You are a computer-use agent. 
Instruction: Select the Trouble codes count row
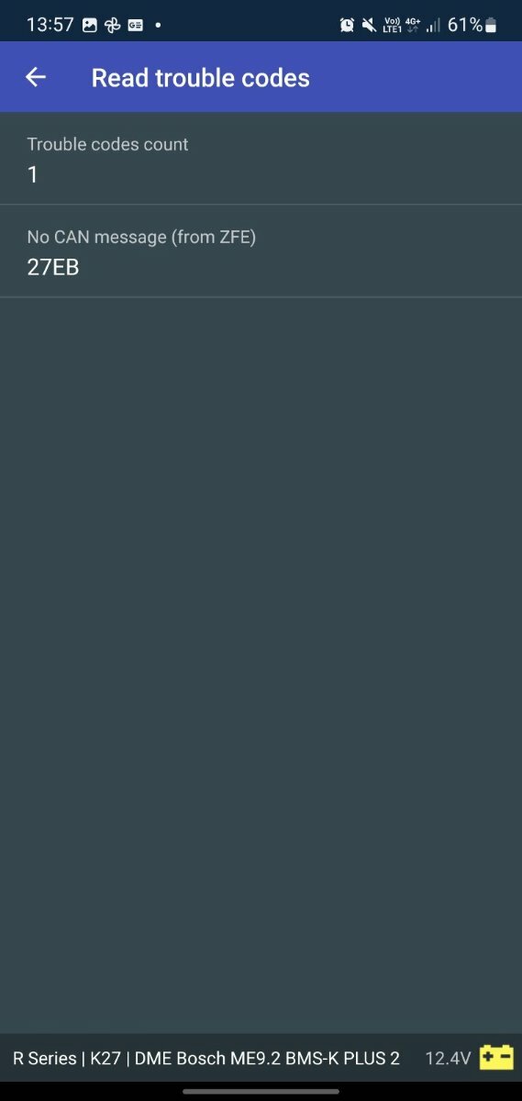point(261,158)
